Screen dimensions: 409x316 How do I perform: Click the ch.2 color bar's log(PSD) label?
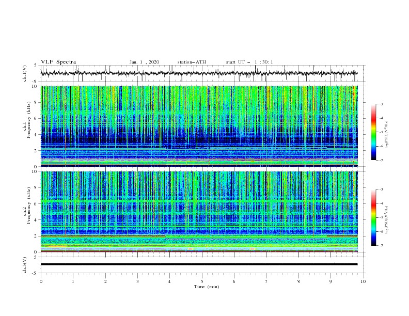tap(387, 220)
